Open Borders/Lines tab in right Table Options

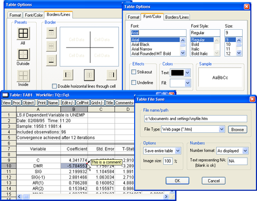(177, 17)
